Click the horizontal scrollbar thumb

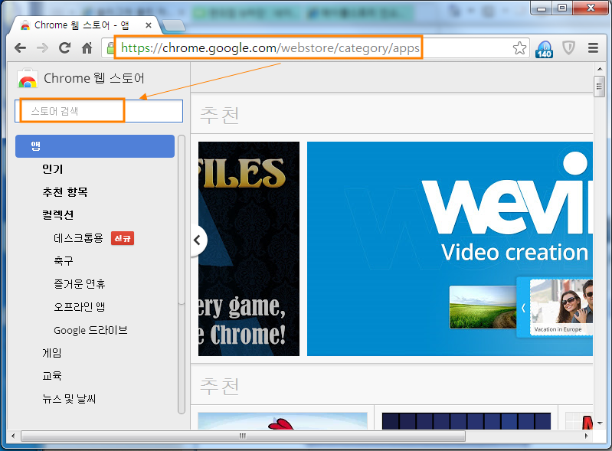coord(243,436)
